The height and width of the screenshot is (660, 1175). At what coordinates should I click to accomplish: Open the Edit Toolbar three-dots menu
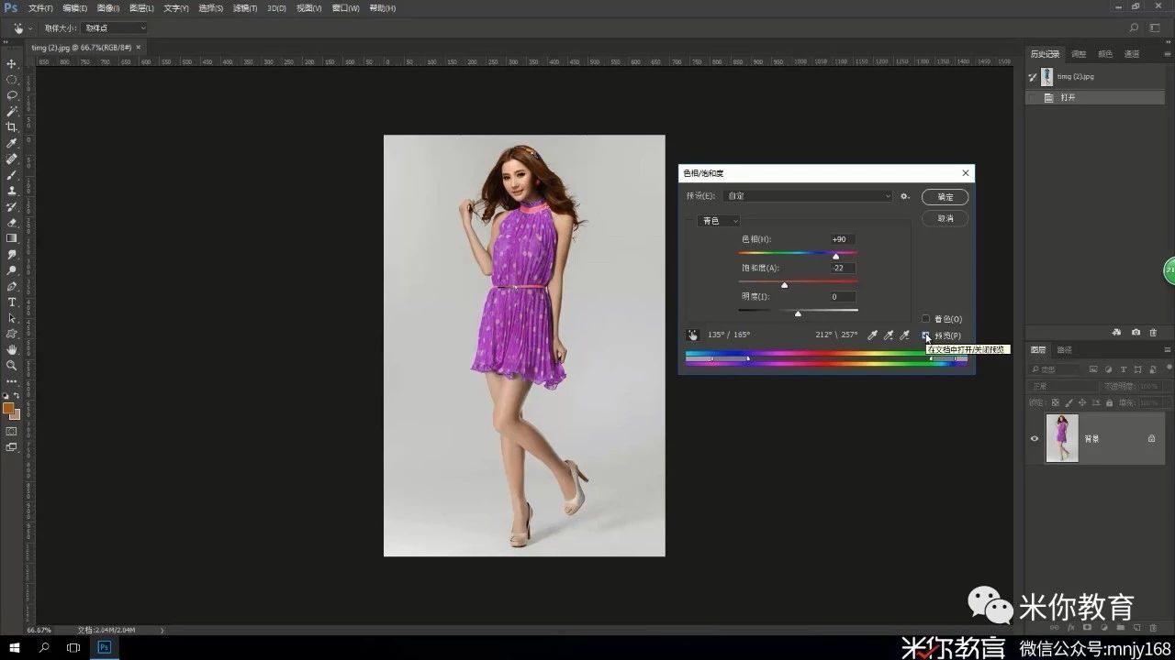12,380
